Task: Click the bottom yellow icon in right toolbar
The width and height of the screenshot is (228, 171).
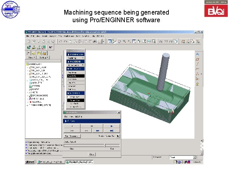Action: tap(197, 84)
